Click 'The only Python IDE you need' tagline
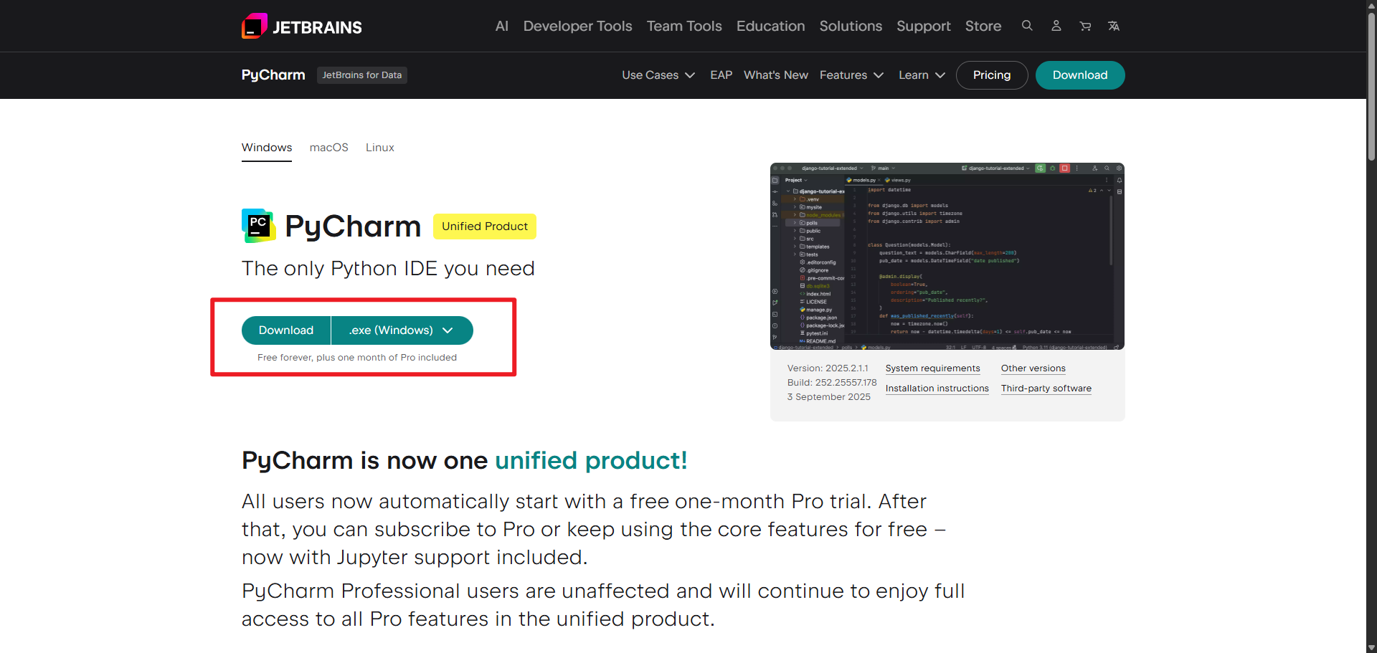 [388, 269]
